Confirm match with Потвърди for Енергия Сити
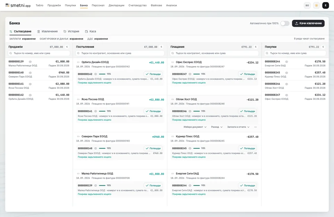Image resolution: width=334 pixels, height=217 pixels. (247, 185)
